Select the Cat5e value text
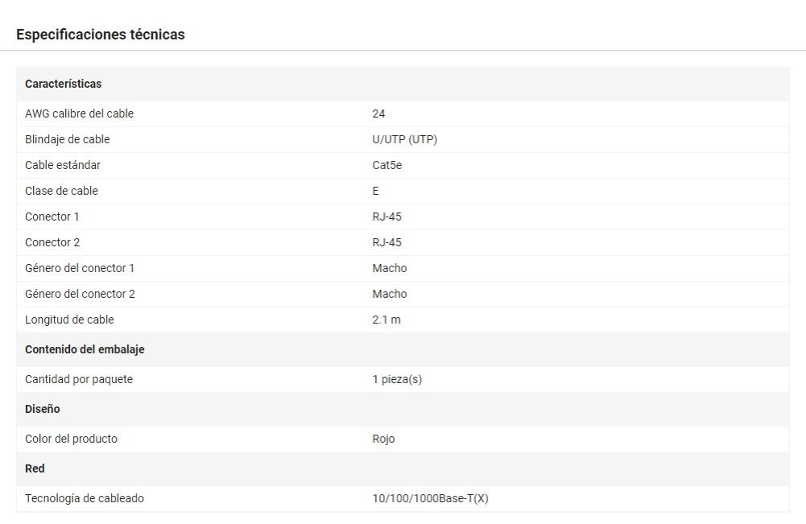Image resolution: width=806 pixels, height=524 pixels. [386, 165]
